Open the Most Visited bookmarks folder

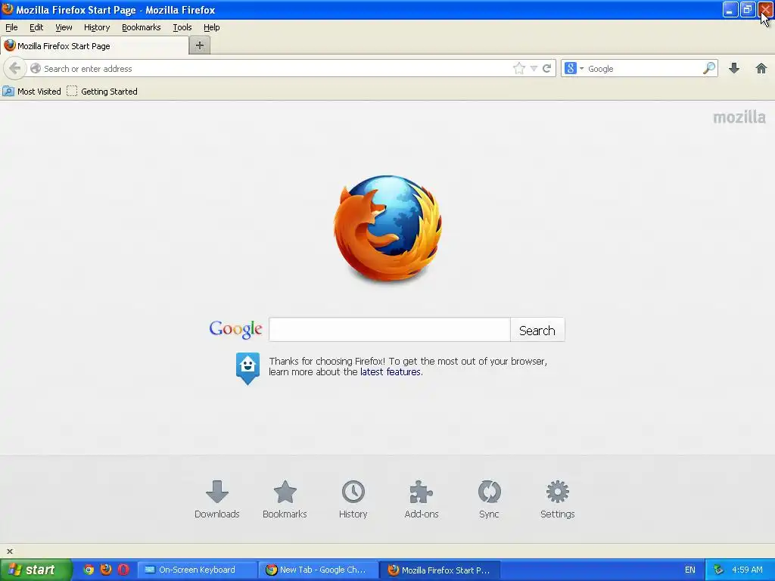tap(32, 92)
